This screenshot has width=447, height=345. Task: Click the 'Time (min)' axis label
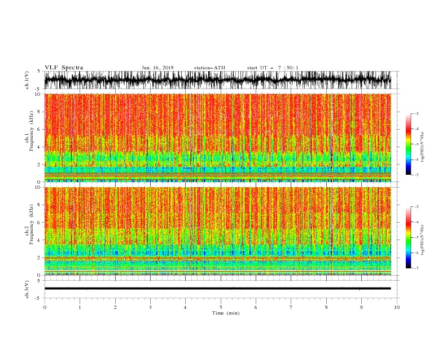coord(226,313)
